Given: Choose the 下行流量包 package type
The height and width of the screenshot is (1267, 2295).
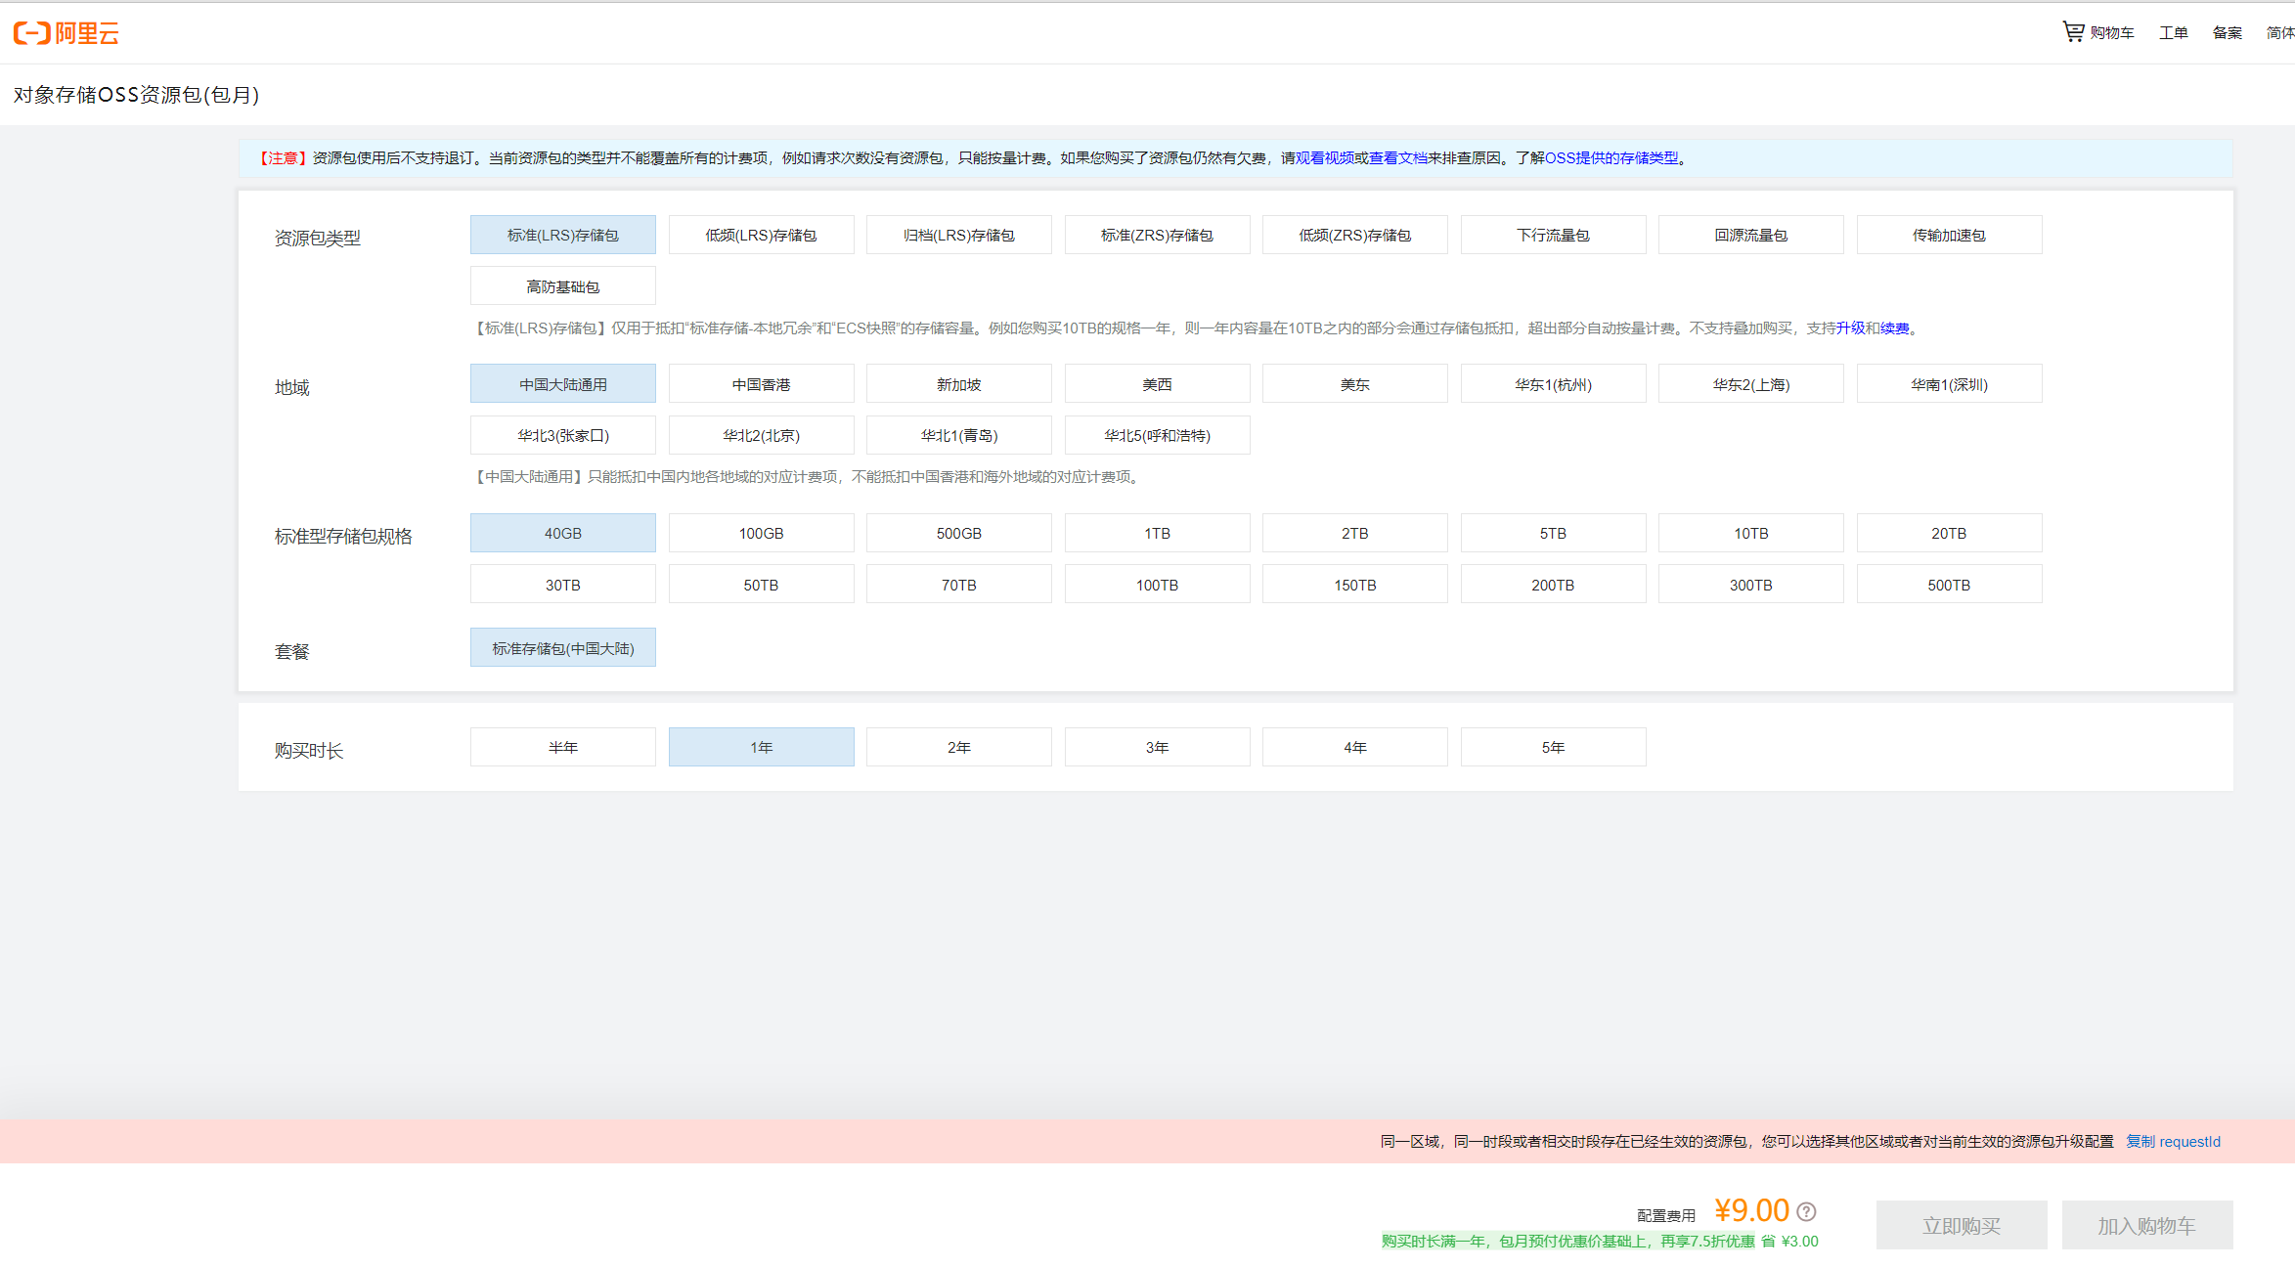Looking at the screenshot, I should 1553,236.
